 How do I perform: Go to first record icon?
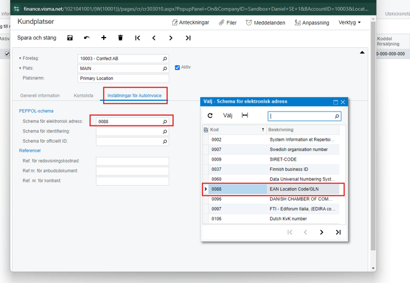coord(138,38)
